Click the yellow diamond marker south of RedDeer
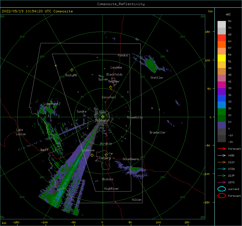242x226 pixels. [x=111, y=87]
